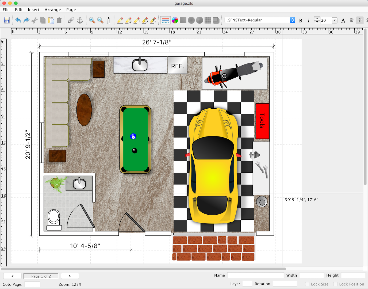Click the link chain icon
Image resolution: width=368 pixels, height=289 pixels.
(71, 20)
